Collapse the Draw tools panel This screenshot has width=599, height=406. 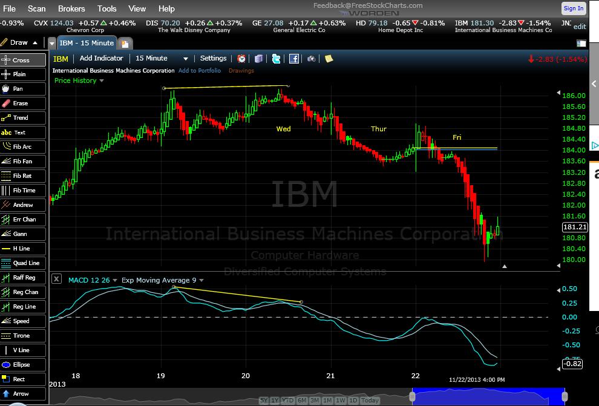pyautogui.click(x=35, y=43)
